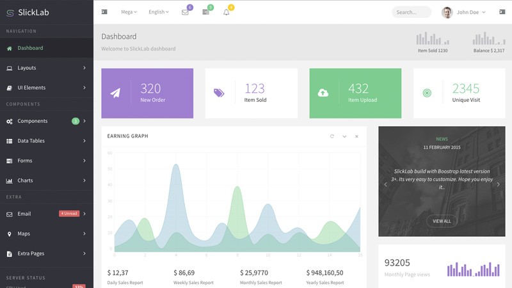512x288 pixels.
Task: Go to next news slide arrow
Action: tap(498, 184)
